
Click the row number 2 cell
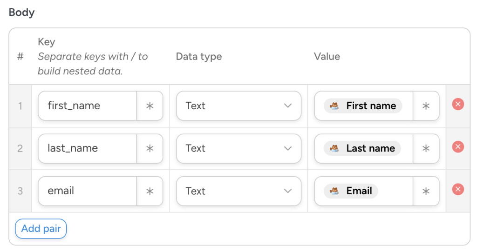(x=20, y=149)
